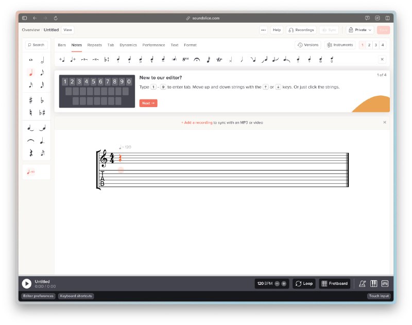The height and width of the screenshot is (325, 412).
Task: Toggle the Fretboard display
Action: point(335,283)
